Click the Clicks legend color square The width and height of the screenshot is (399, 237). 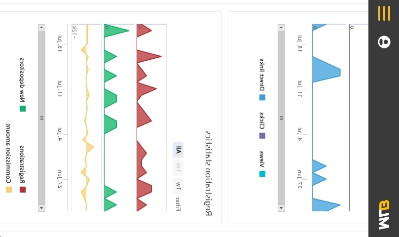pyautogui.click(x=262, y=135)
